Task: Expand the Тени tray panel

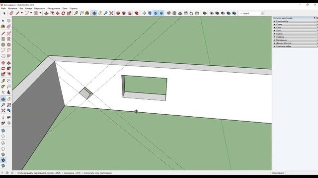Action: 295,31
